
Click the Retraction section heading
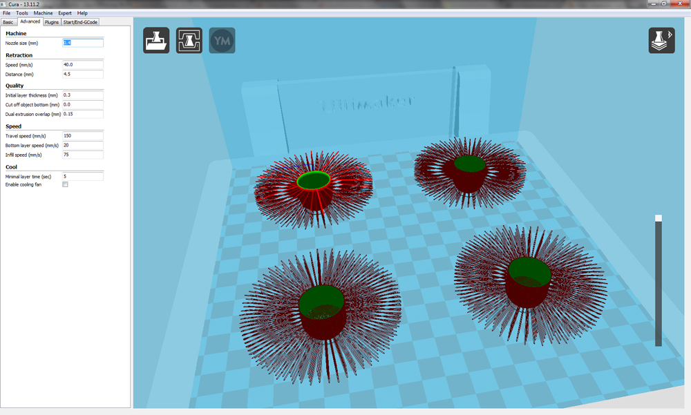(x=19, y=55)
